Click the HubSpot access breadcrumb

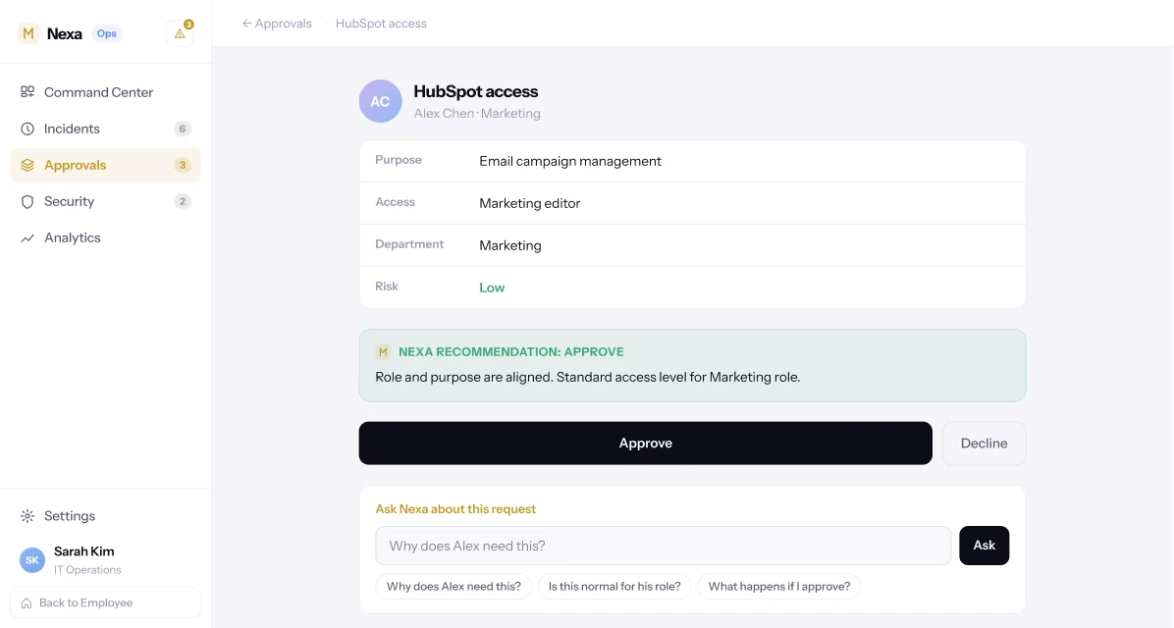pos(381,24)
